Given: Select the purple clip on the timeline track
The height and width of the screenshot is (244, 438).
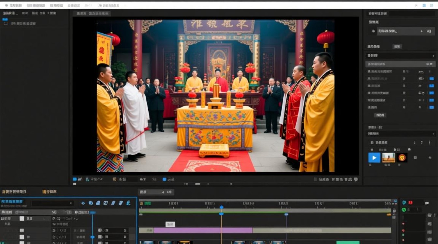Looking at the screenshot, I should [203, 230].
